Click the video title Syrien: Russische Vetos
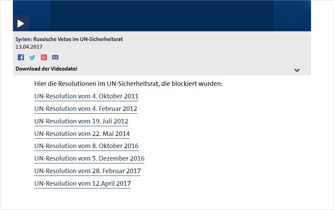 click(x=69, y=39)
